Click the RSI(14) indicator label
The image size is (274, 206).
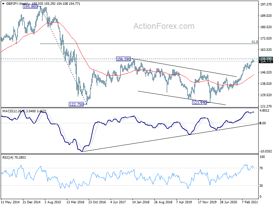pyautogui.click(x=8, y=158)
